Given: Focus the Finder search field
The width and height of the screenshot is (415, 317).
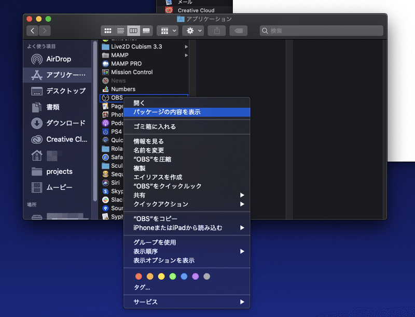Looking at the screenshot, I should (321, 31).
